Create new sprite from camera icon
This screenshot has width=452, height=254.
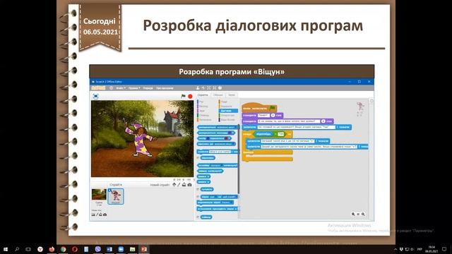click(189, 185)
